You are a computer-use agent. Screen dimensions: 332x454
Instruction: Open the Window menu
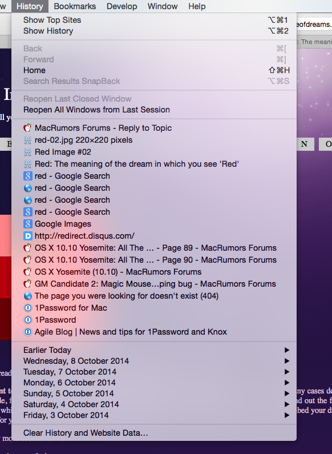pyautogui.click(x=163, y=6)
